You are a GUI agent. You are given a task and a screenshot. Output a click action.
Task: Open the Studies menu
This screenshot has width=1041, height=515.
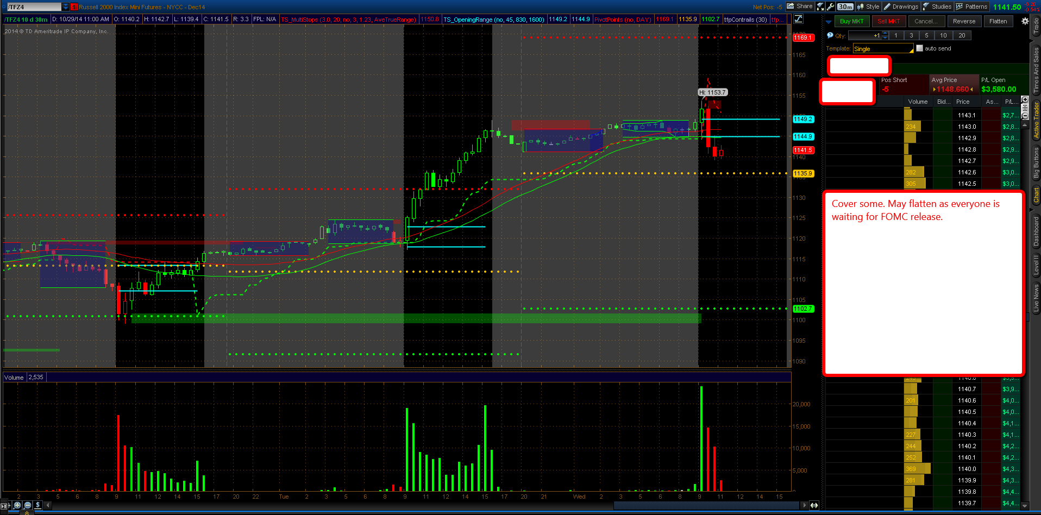point(937,7)
